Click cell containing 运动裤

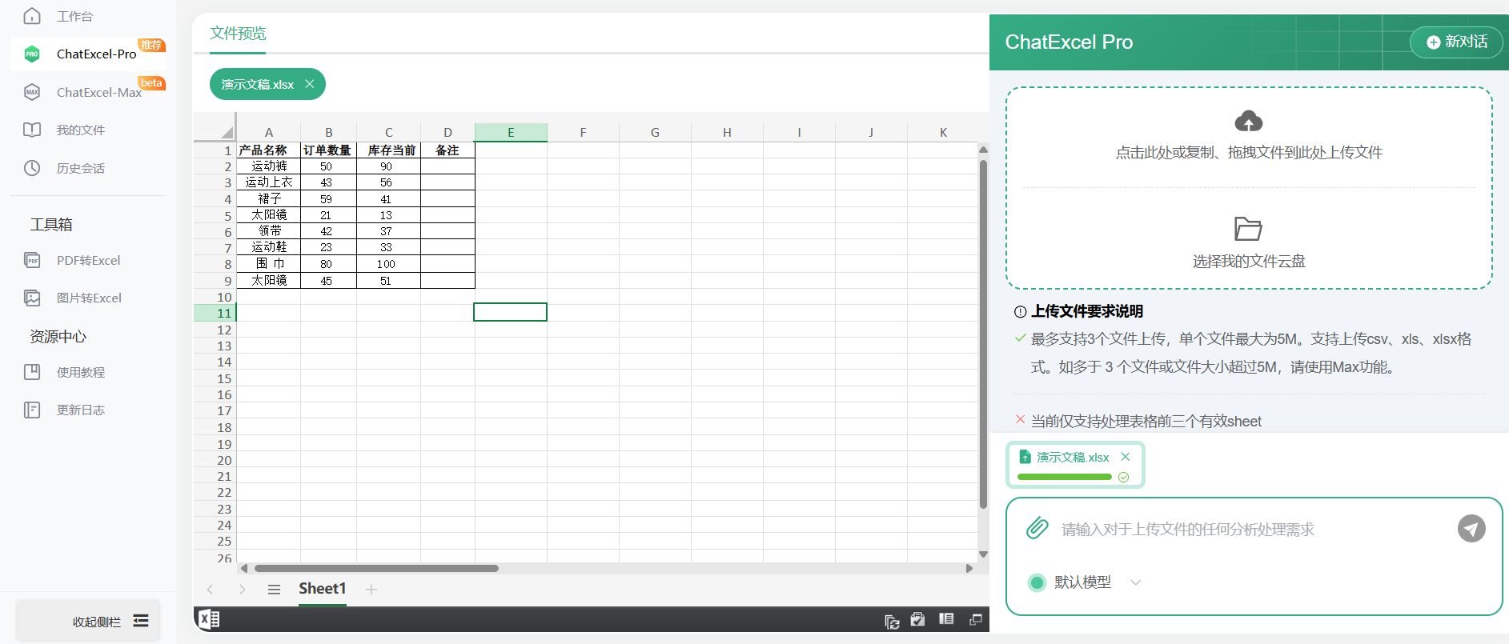[269, 166]
